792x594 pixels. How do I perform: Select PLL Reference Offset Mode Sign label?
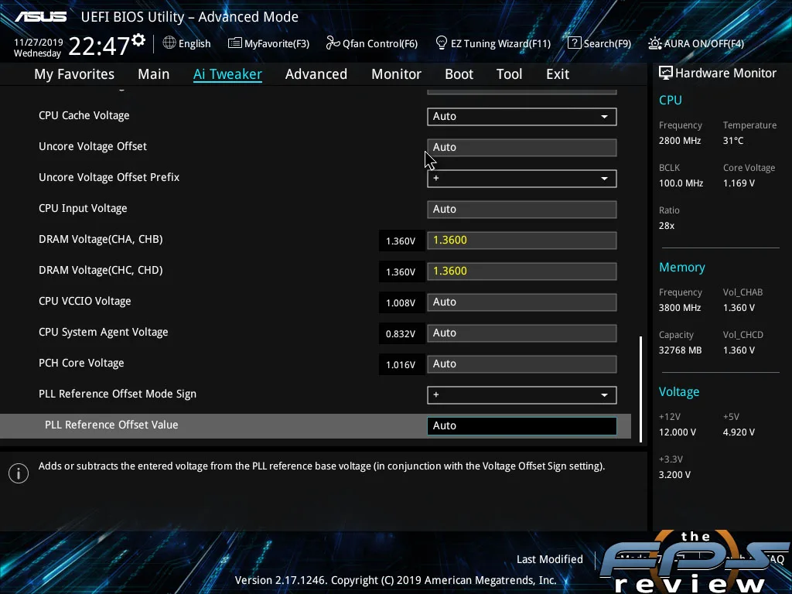(x=118, y=394)
